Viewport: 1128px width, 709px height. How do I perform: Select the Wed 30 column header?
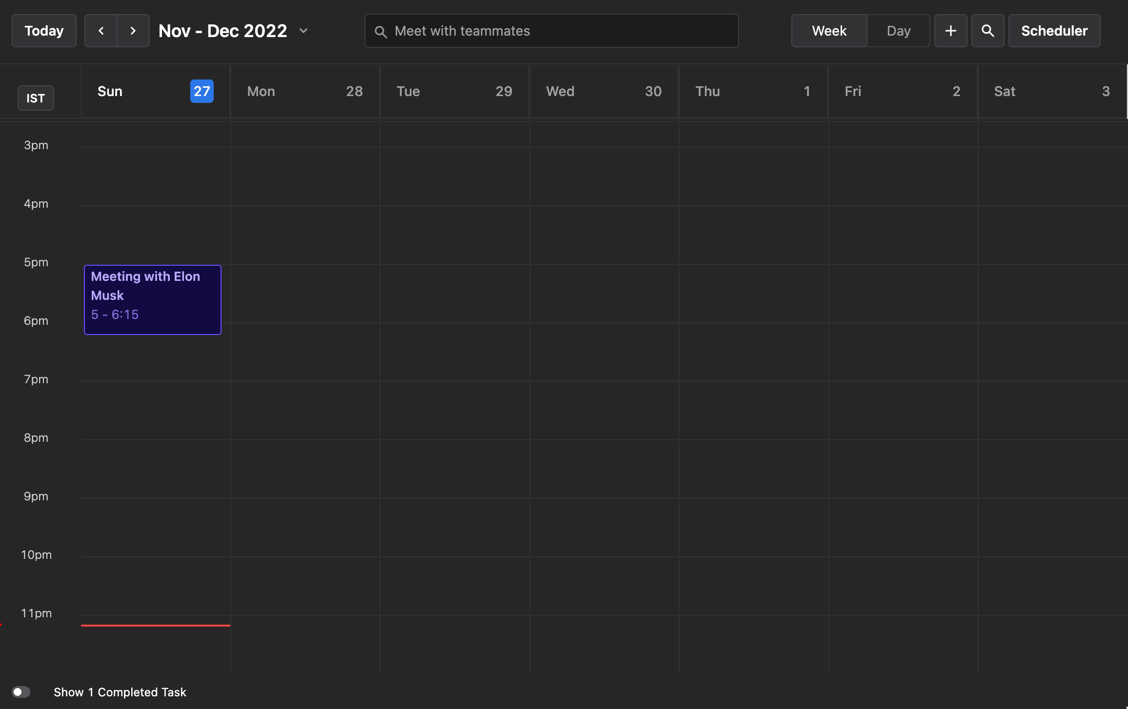[x=604, y=91]
